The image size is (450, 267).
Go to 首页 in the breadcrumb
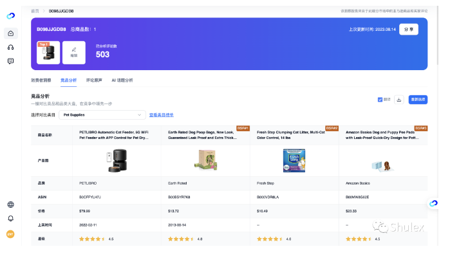tap(35, 11)
